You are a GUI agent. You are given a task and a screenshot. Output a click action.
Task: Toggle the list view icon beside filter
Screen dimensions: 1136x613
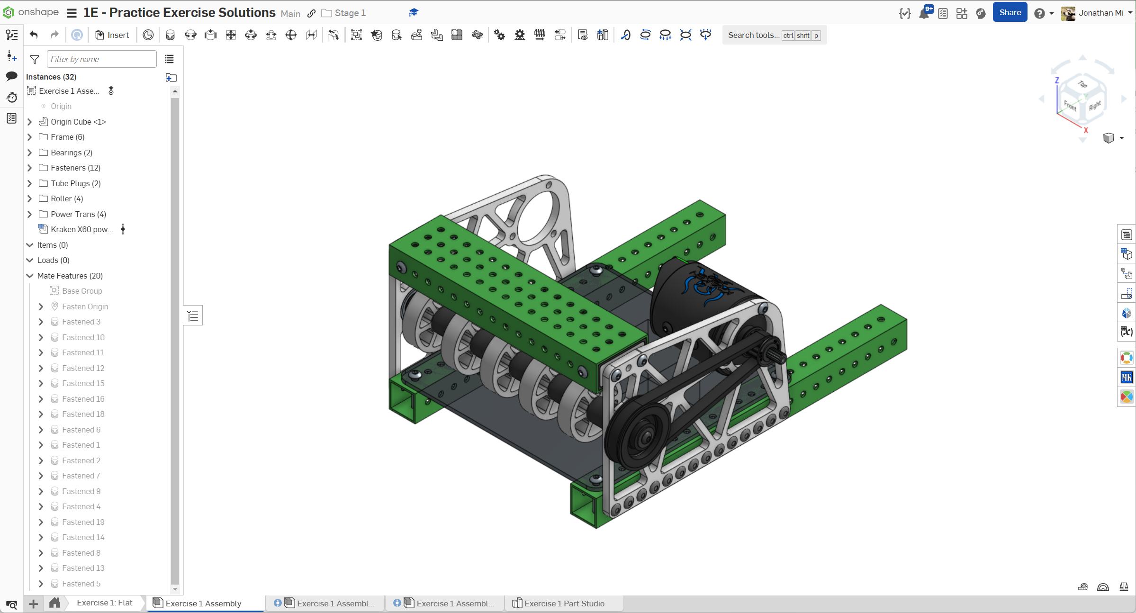click(x=169, y=59)
